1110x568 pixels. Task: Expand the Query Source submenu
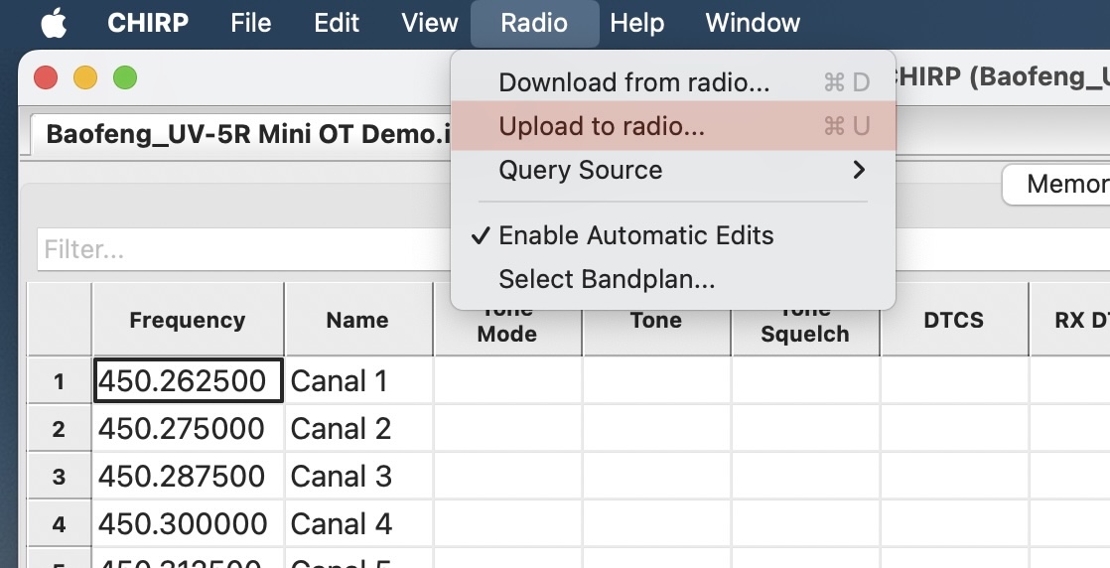[673, 170]
